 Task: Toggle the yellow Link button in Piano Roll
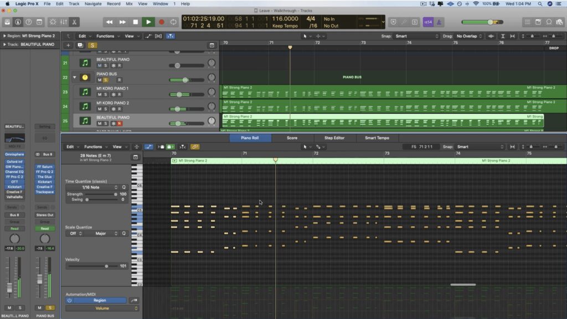(x=195, y=147)
